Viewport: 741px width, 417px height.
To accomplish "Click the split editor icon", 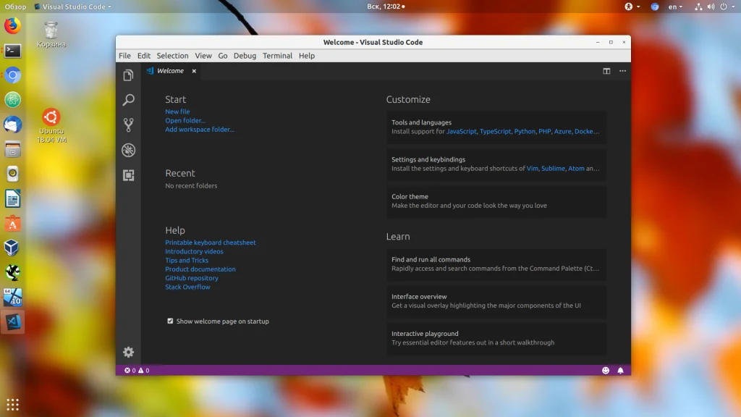I will click(606, 71).
